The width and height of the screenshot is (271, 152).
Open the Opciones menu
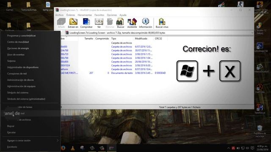pyautogui.click(x=112, y=15)
